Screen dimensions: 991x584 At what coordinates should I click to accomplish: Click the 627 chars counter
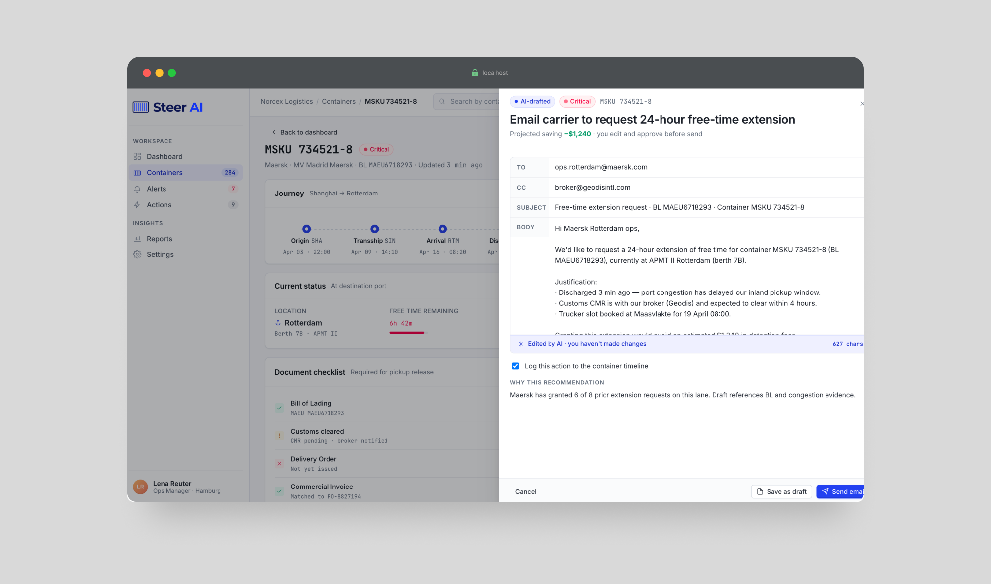pos(848,344)
